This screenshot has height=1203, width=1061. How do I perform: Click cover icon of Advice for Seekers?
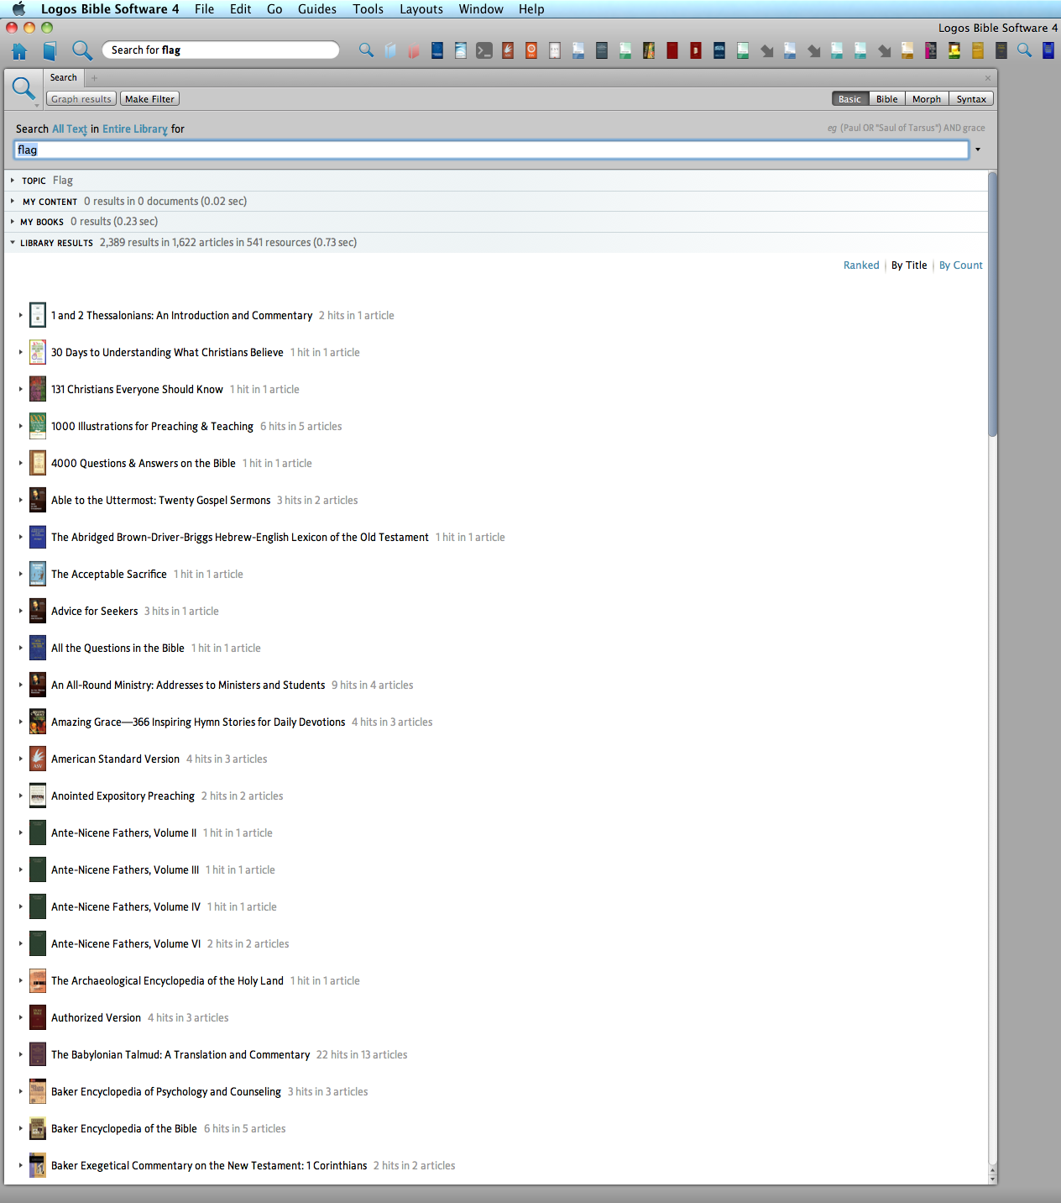point(38,611)
